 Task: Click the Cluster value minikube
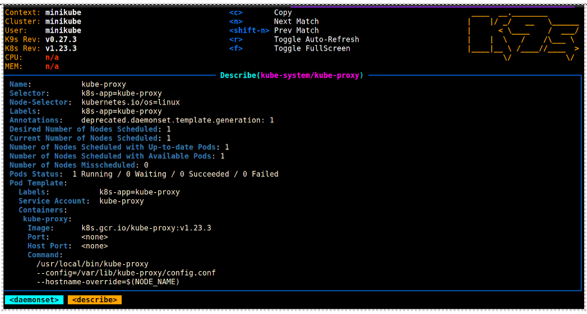click(64, 21)
